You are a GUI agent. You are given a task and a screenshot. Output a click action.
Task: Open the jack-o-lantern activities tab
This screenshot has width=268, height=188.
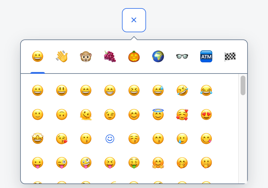[134, 56]
